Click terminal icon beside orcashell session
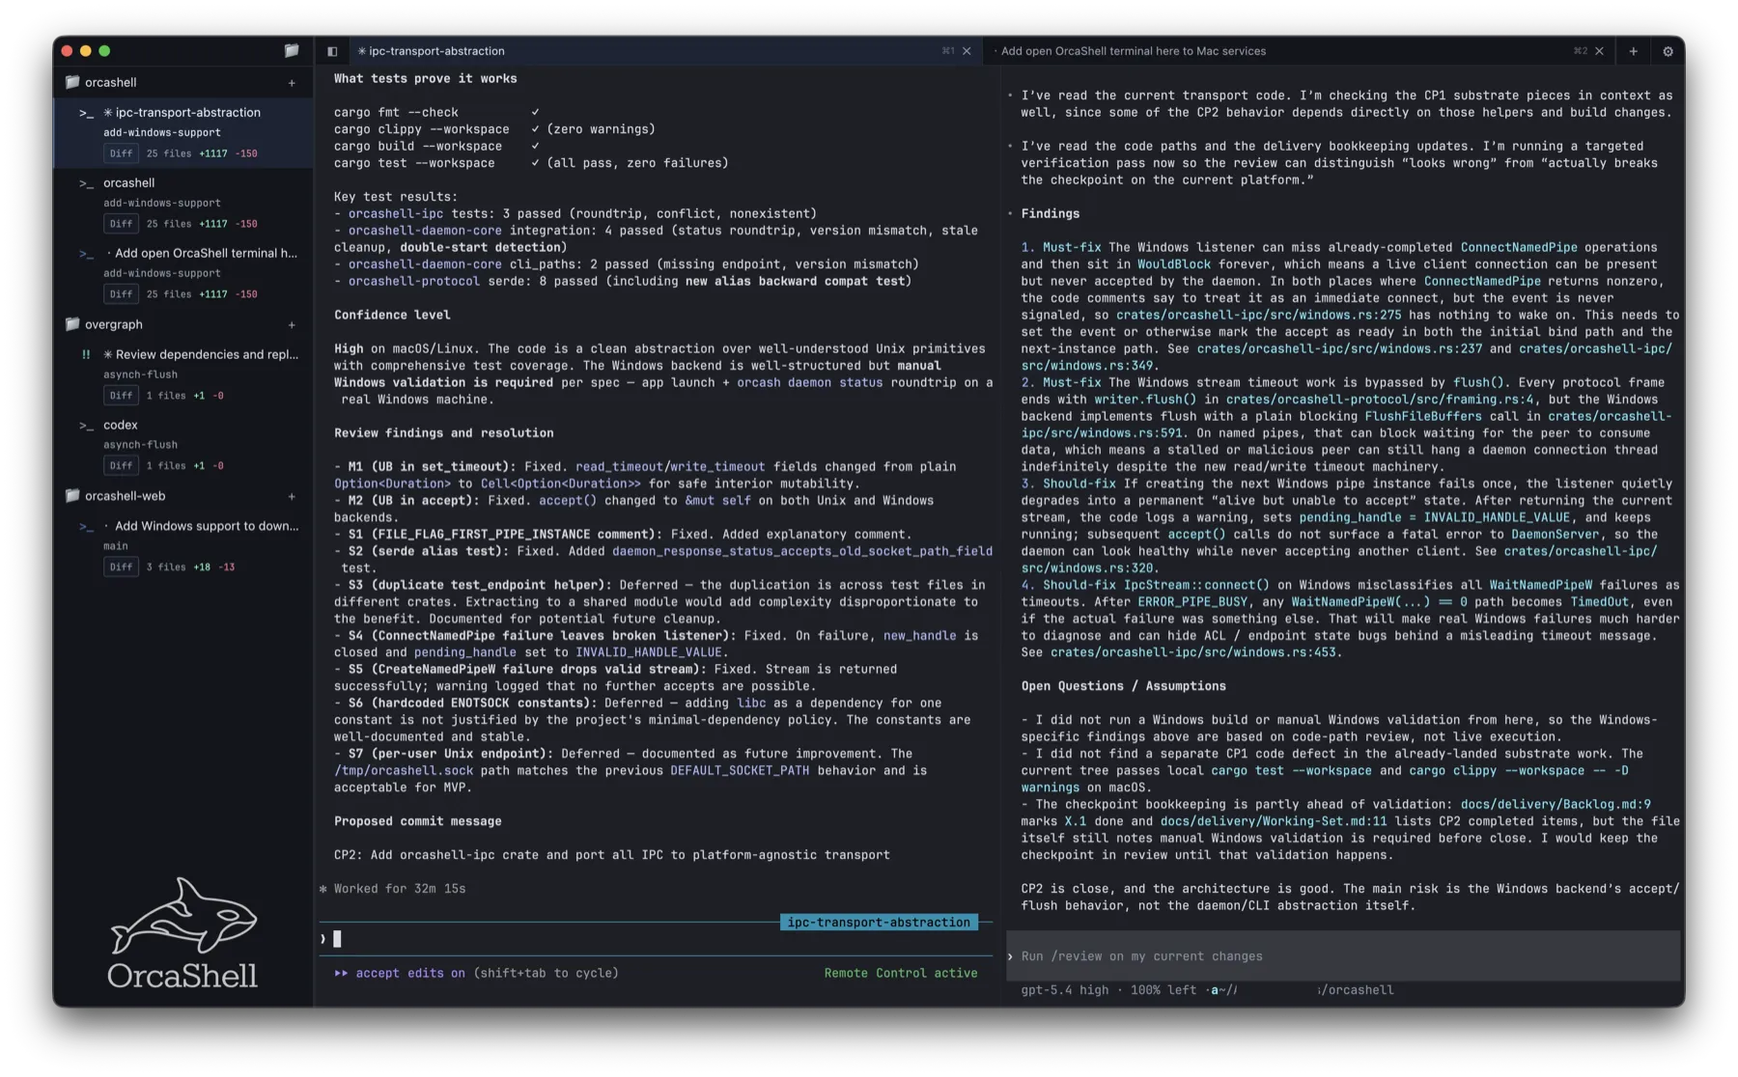 pyautogui.click(x=86, y=183)
